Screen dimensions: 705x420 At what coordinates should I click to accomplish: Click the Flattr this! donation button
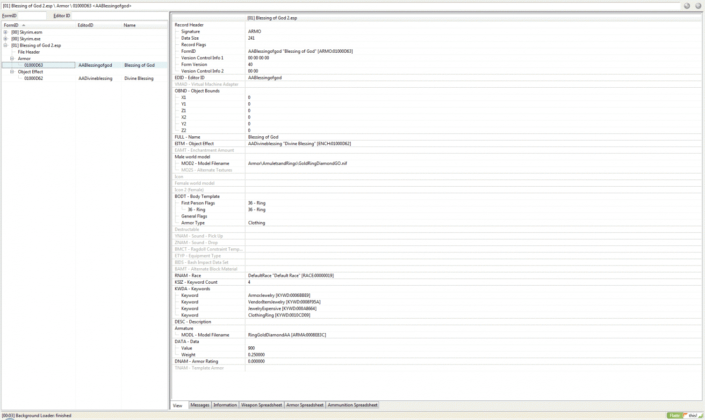tap(685, 415)
